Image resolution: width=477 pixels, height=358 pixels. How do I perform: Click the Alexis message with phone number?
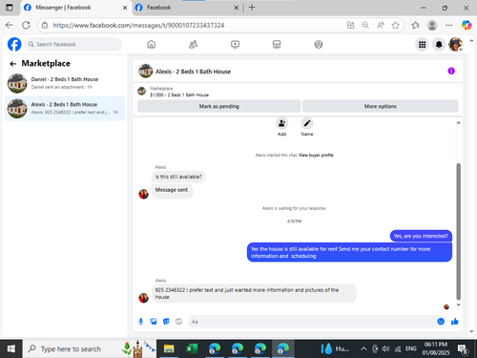[254, 293]
